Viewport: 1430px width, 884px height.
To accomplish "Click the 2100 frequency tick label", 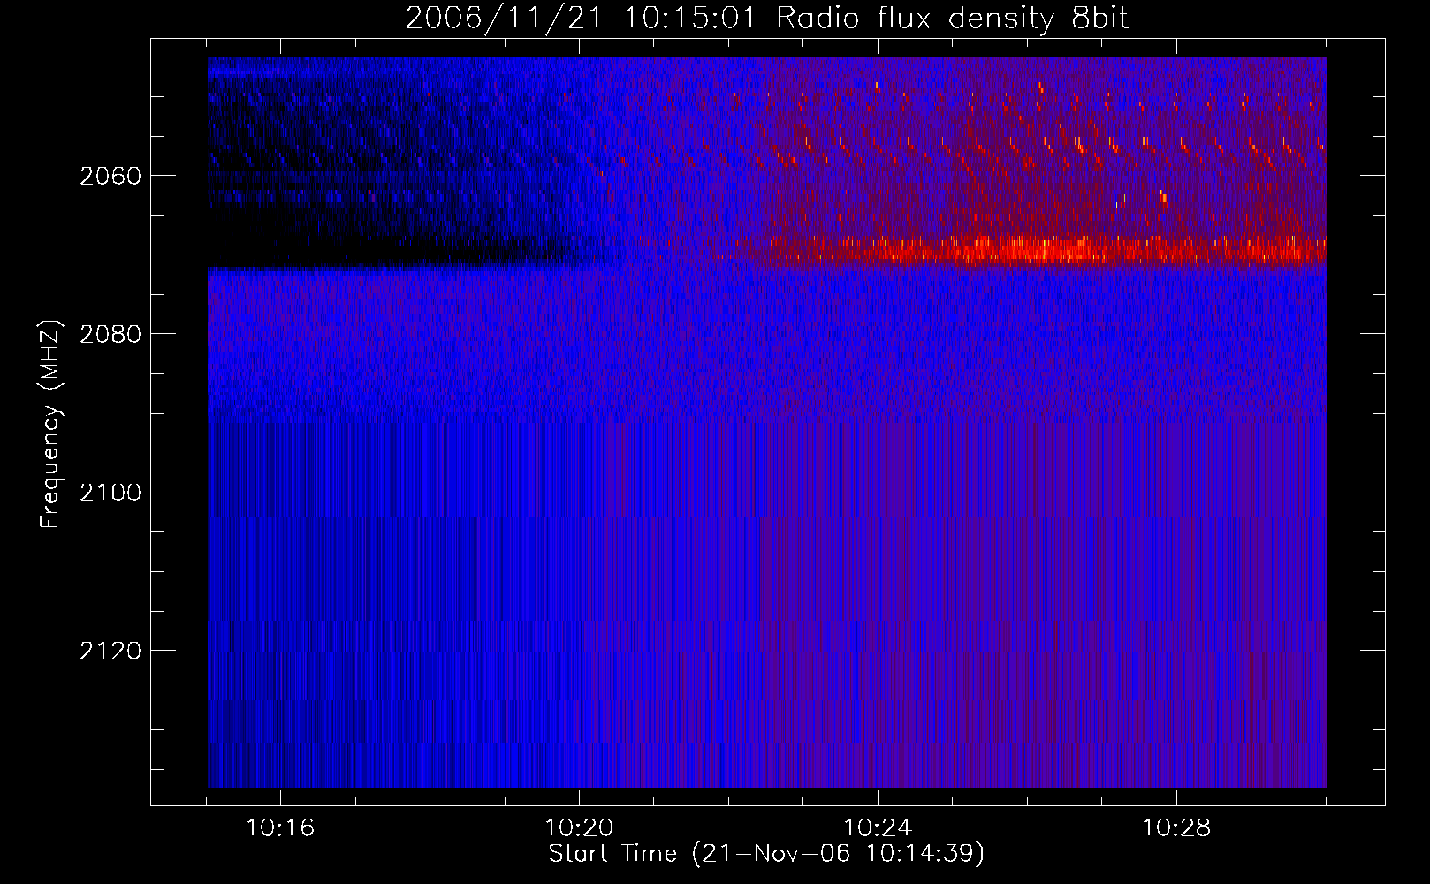I will coord(110,492).
